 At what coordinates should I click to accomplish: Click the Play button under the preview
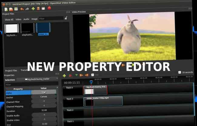pyautogui.click(x=133, y=65)
